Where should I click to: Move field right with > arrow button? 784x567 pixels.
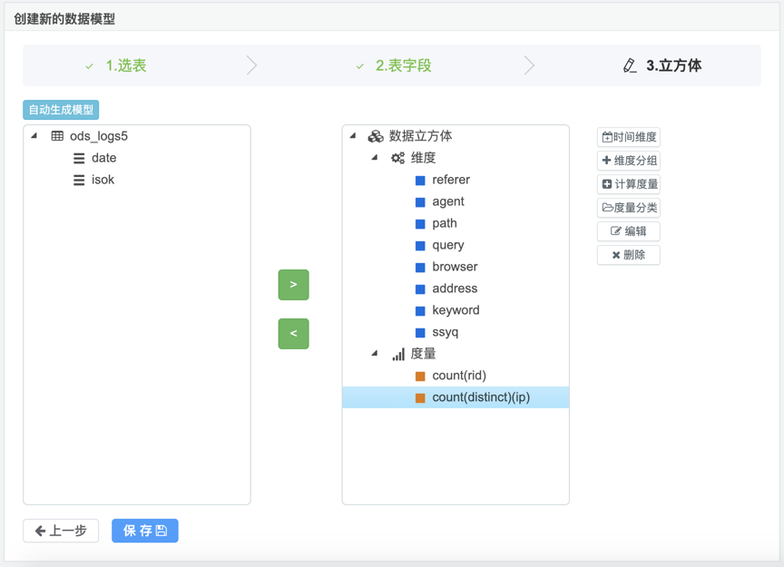point(293,285)
